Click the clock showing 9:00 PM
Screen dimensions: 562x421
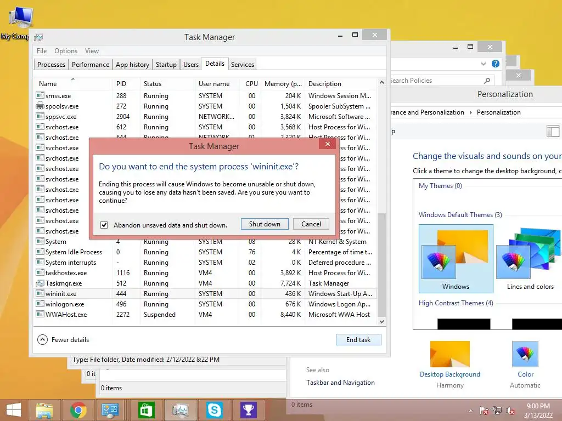pyautogui.click(x=538, y=406)
